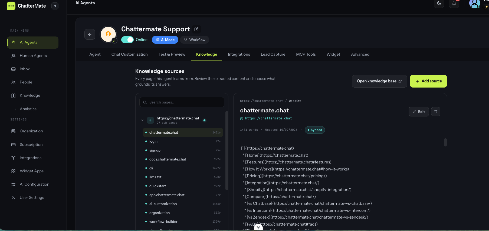Viewport: 489px width, 231px height.
Task: Open Human Agents in the sidebar
Action: (33, 56)
